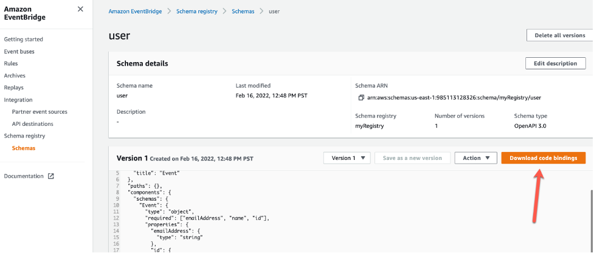Click Download code bindings button
The image size is (594, 253).
[x=543, y=158]
